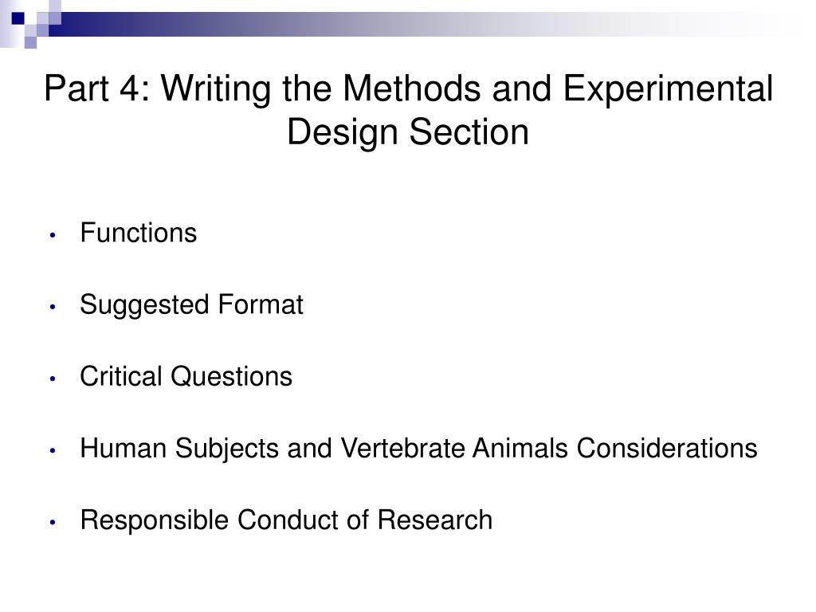The image size is (816, 612).
Task: Select "Human Subjects and Vertebrate Animals Considerations"
Action: 419,449
